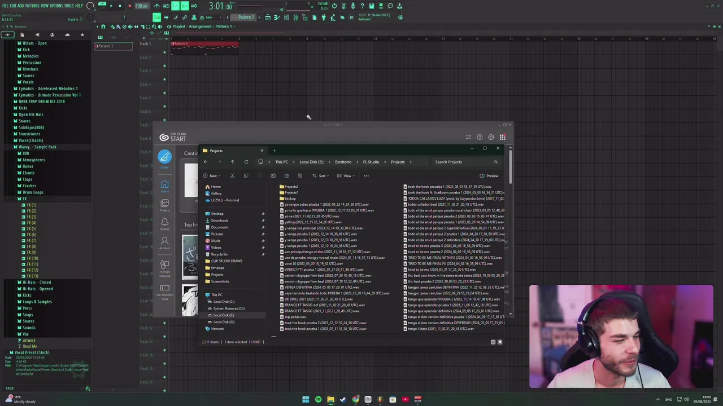Click Escritorio in Explorer breadcrumb
This screenshot has height=406, width=723.
[343, 162]
